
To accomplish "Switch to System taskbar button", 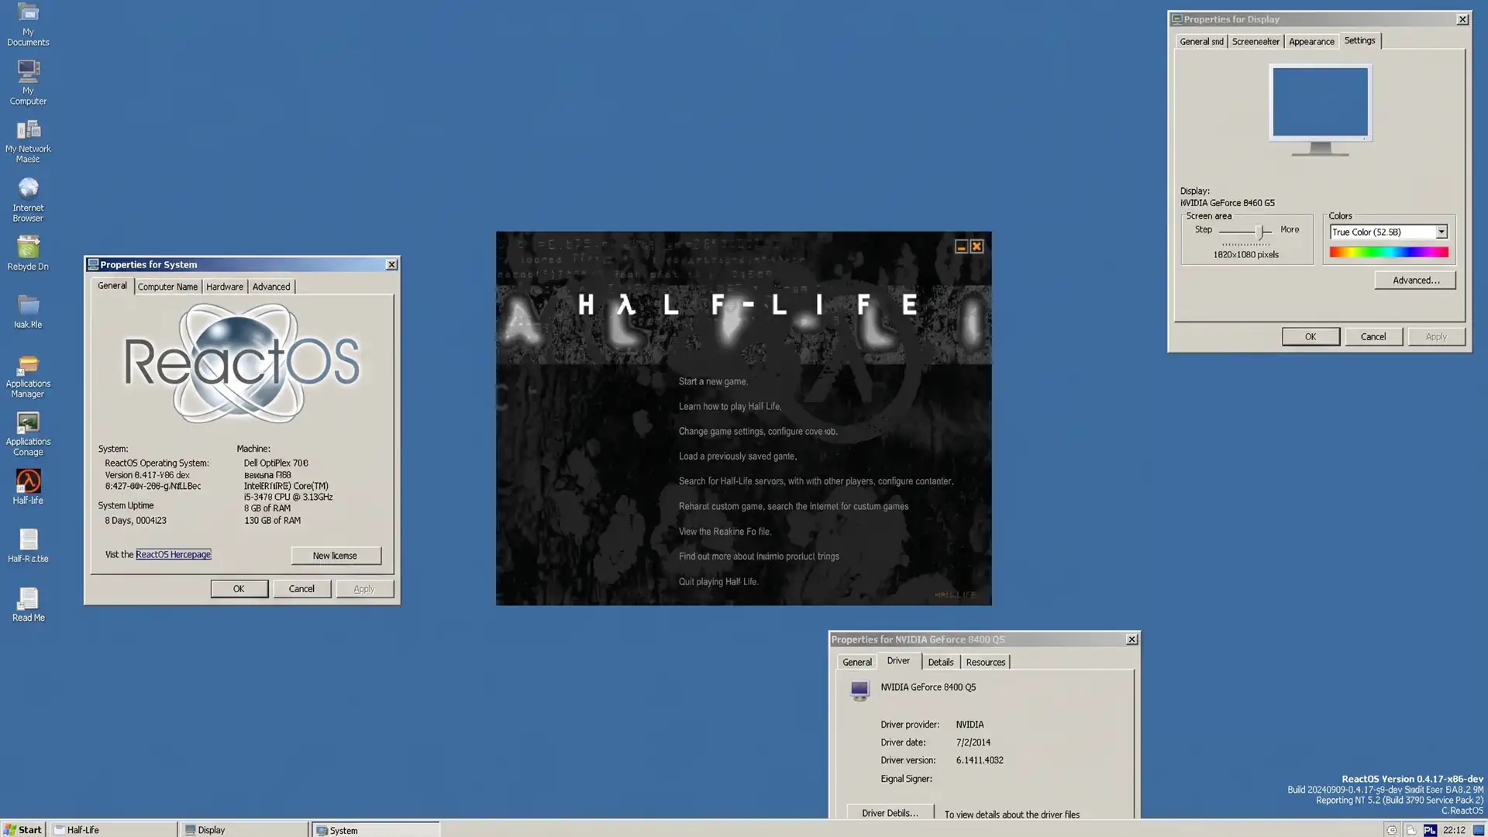I will pyautogui.click(x=376, y=829).
